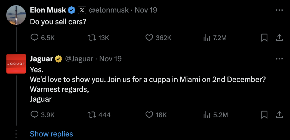Bookmark Jaguar's reply tweet
Viewport: 290px width, 140px height.
pyautogui.click(x=264, y=115)
